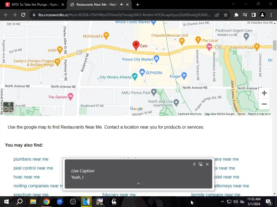The width and height of the screenshot is (277, 207).
Task: Click the red Eats map pin
Action: 136,45
